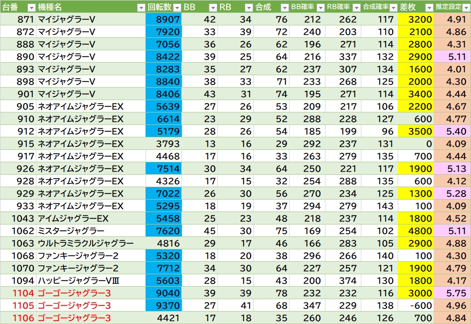
Task: Select the 回転数 cell showing 4468
Action: pos(163,156)
